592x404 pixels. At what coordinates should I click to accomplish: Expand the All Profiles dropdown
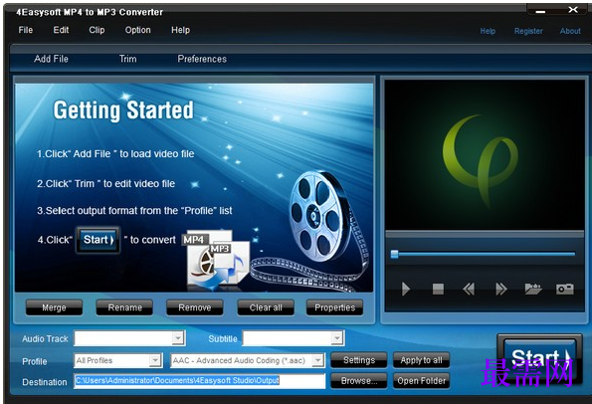click(155, 360)
